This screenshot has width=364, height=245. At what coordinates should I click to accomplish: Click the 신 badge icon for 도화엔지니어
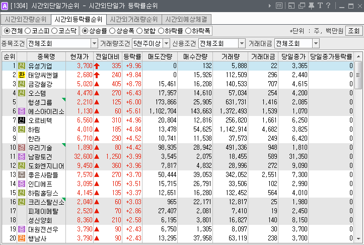point(22,165)
